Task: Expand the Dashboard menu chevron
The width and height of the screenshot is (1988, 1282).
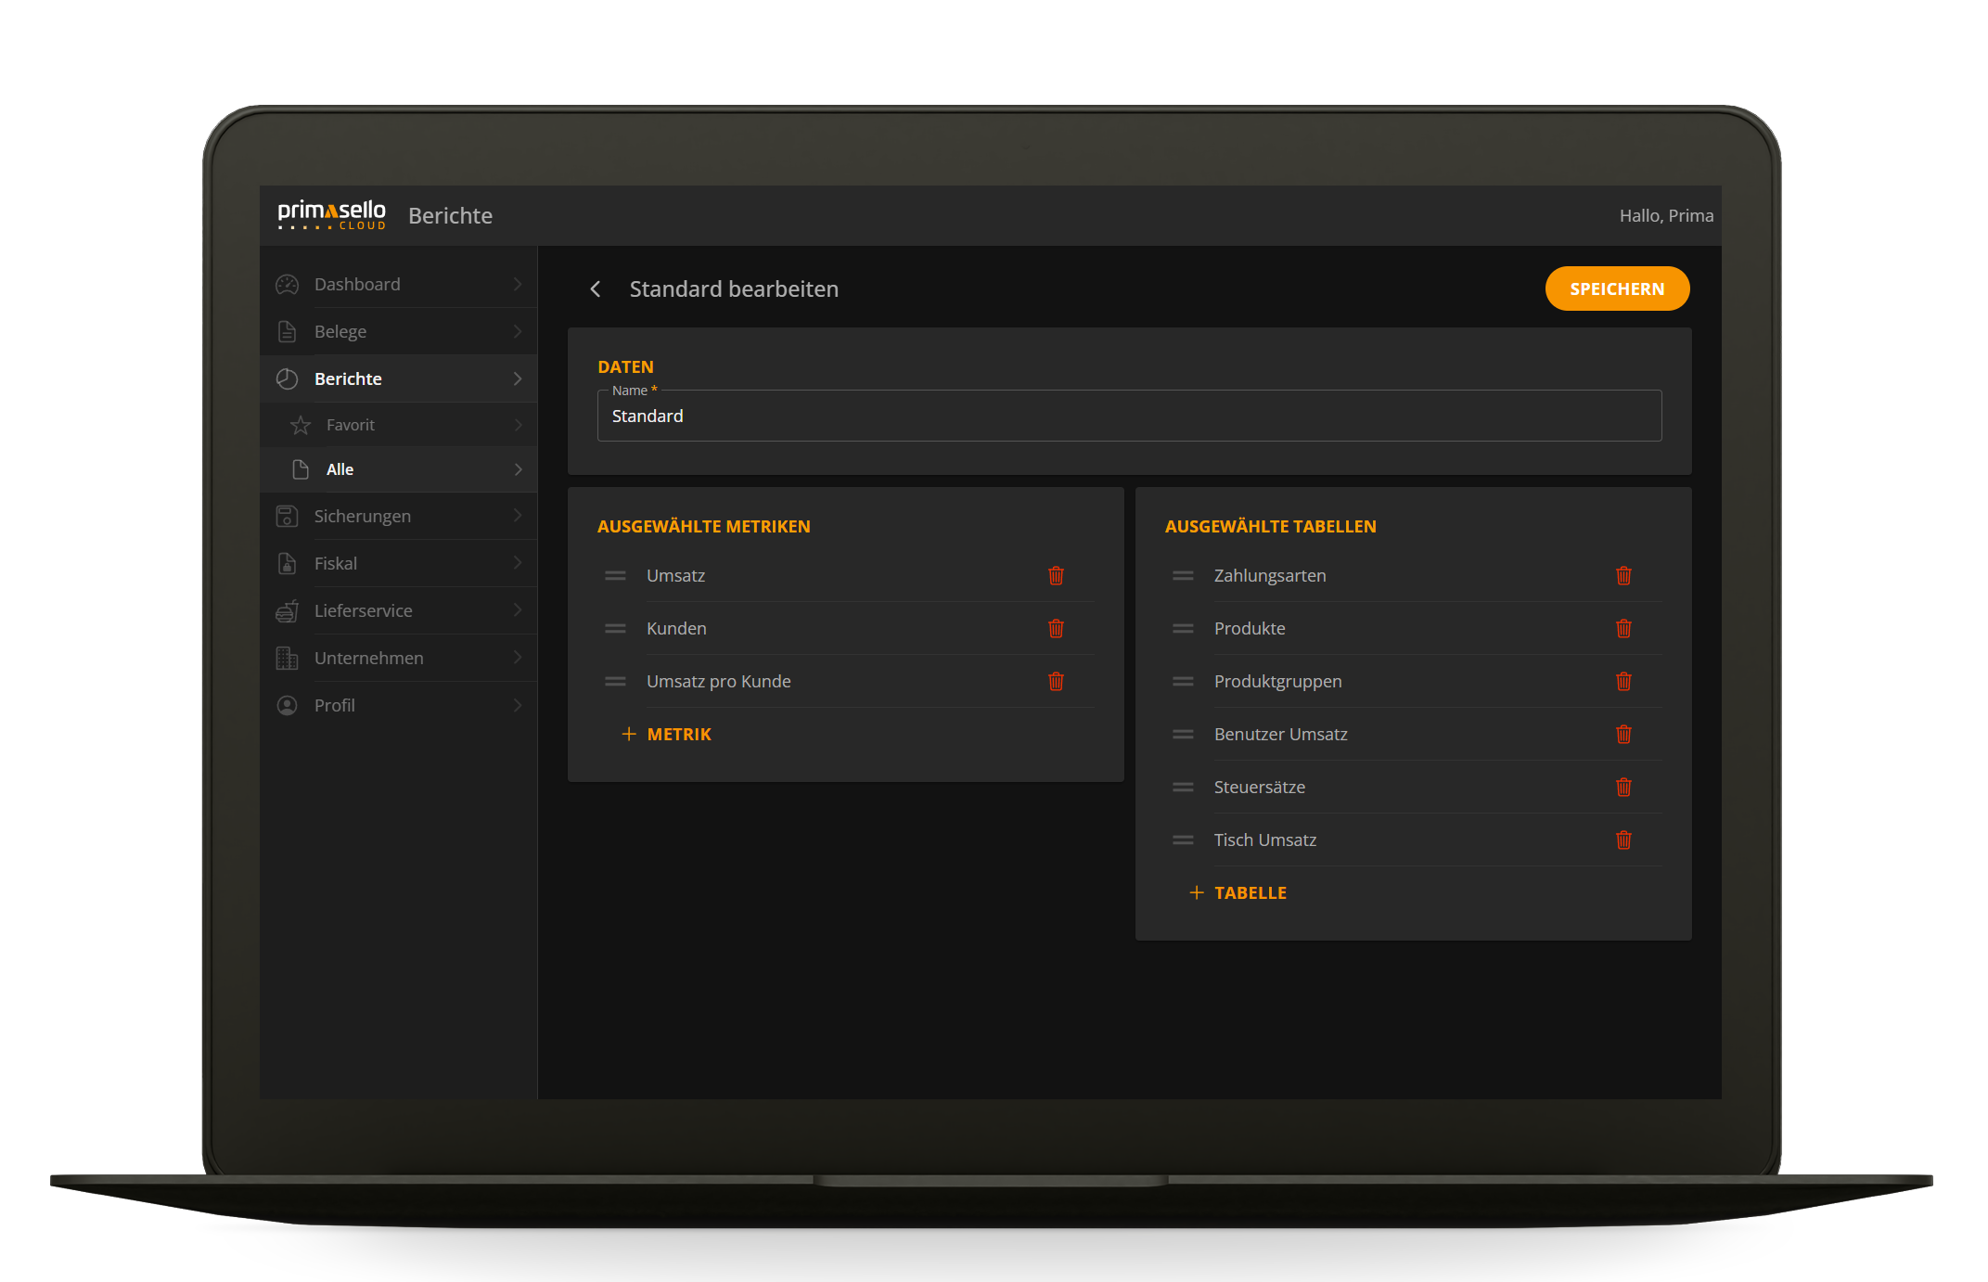Action: click(518, 284)
